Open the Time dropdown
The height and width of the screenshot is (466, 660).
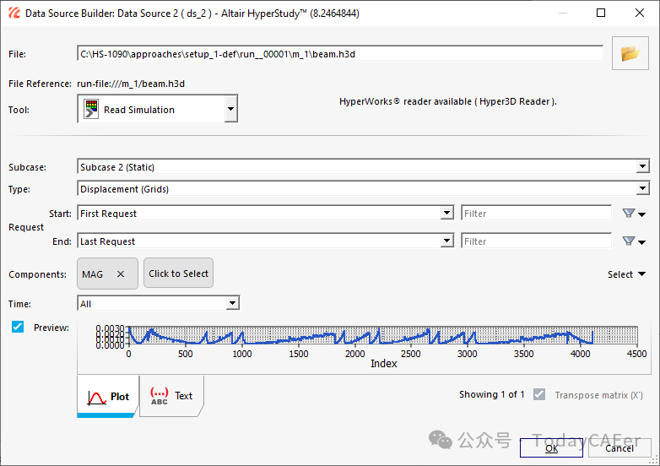pos(232,303)
